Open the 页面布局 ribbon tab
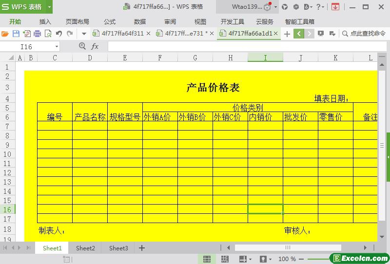Image resolution: width=390 pixels, height=264 pixels. pyautogui.click(x=78, y=21)
